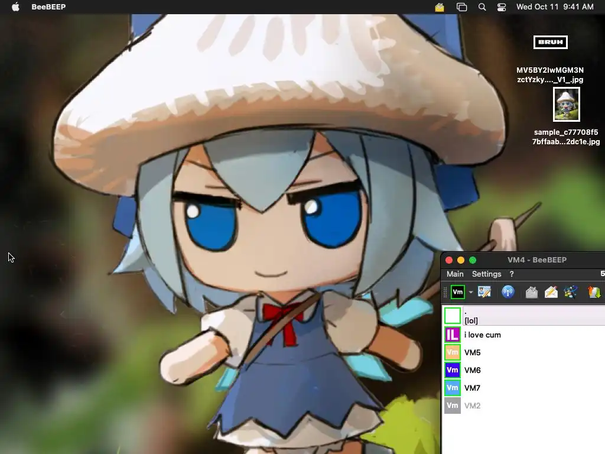Click the orange Vm avatar of VM5
605x454 pixels.
[453, 352]
